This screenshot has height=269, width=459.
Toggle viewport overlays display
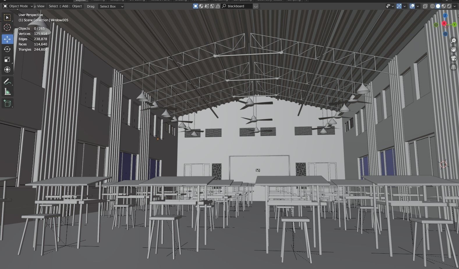(x=412, y=6)
